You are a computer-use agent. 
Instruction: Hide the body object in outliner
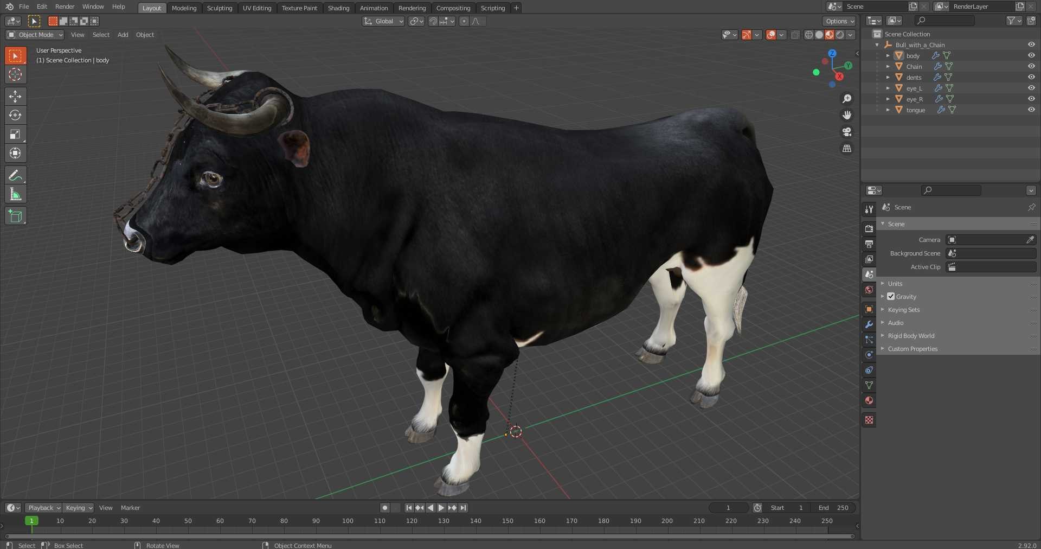[x=1031, y=55]
